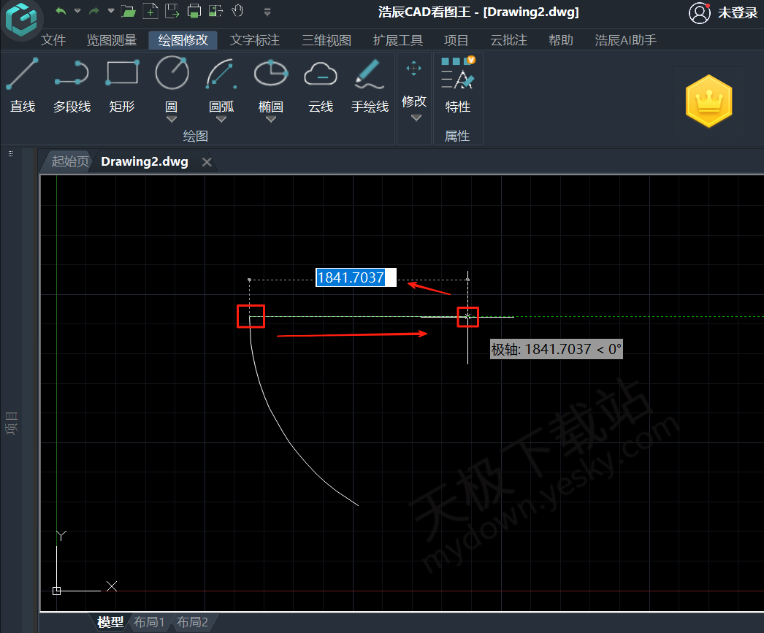Select the 多段线 polyline tool
The image size is (764, 633).
click(72, 86)
